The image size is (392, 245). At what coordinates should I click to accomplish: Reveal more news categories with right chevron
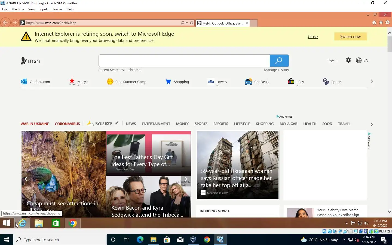click(372, 124)
